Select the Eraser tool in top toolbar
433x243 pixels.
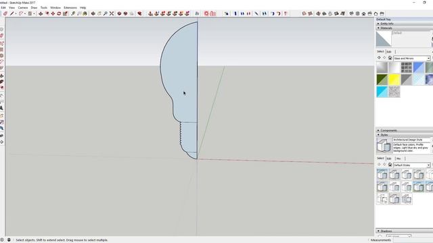coord(5,13)
